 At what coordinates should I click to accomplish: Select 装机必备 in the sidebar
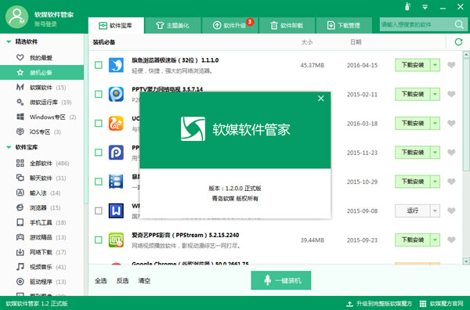click(42, 73)
